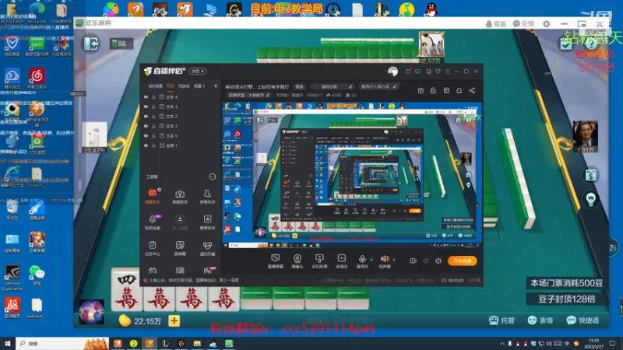This screenshot has width=623, height=350.
Task: Click the orange 开始直播 start streaming button
Action: pyautogui.click(x=462, y=261)
